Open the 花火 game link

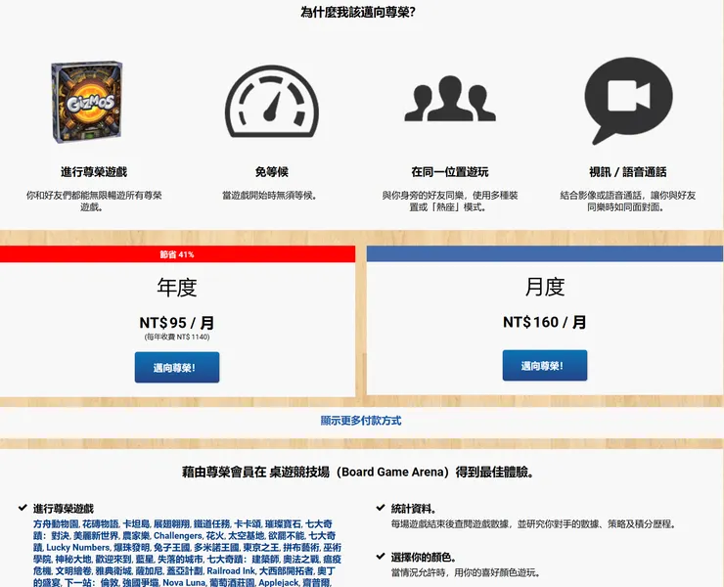click(214, 536)
